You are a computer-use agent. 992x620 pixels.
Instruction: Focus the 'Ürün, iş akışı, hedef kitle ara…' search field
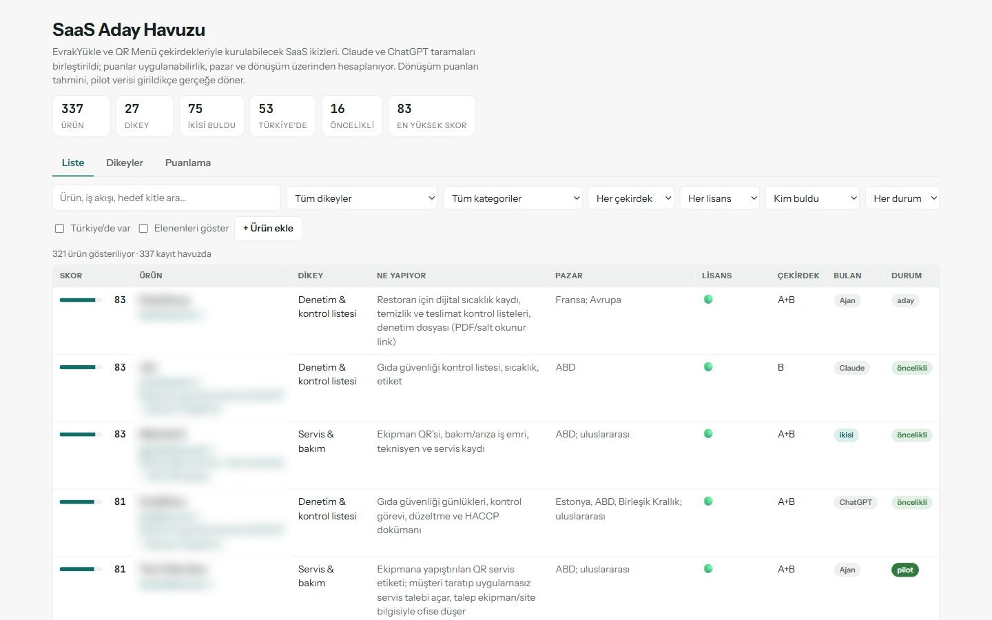tap(167, 198)
